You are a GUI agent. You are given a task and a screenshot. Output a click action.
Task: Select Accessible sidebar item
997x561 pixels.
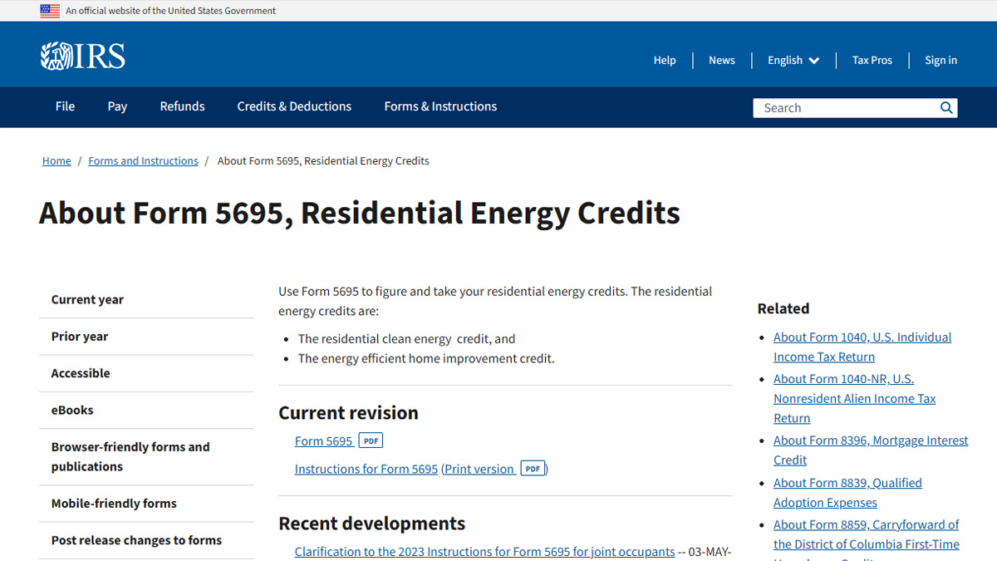146,373
